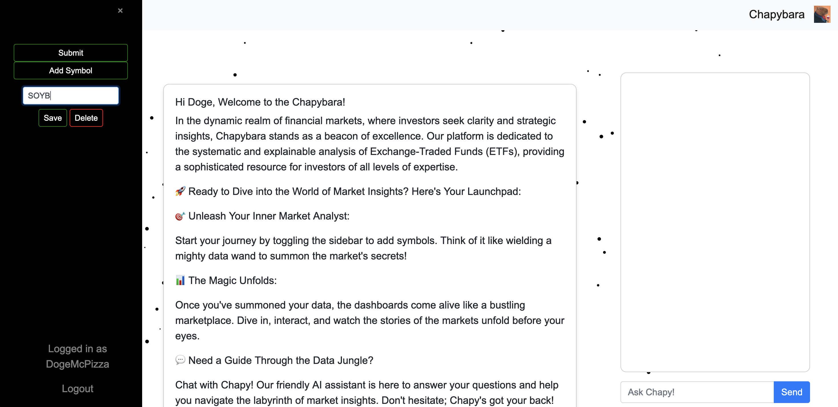
Task: Click inside the empty chat history panel
Action: click(715, 222)
